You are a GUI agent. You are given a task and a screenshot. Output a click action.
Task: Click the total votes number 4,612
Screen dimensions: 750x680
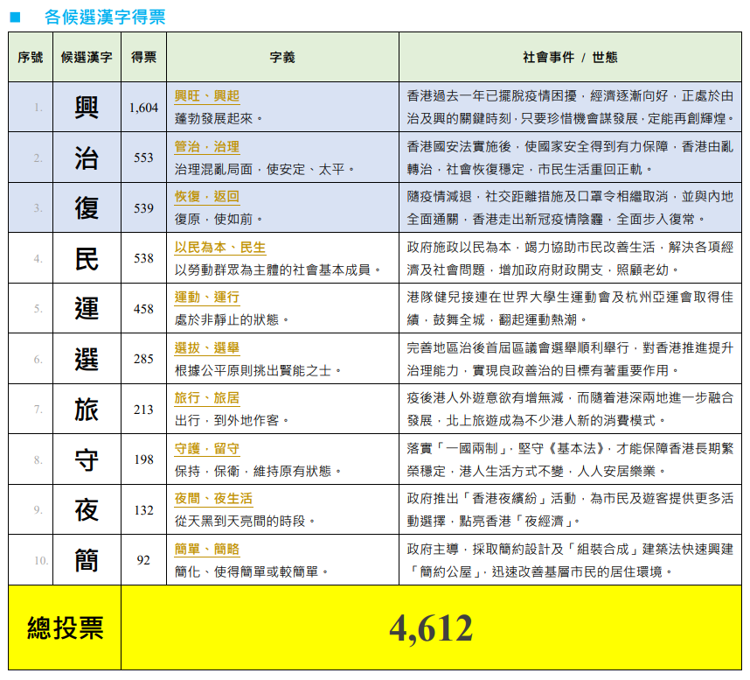pyautogui.click(x=431, y=628)
